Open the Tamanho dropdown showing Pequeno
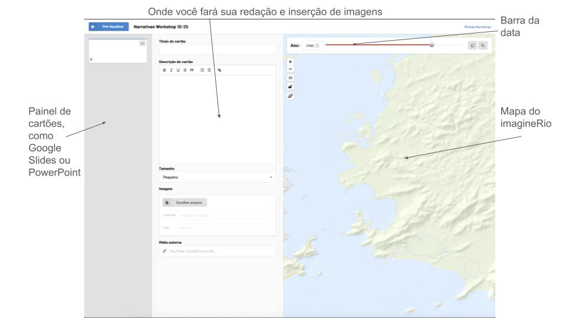Image resolution: width=566 pixels, height=318 pixels. 216,177
